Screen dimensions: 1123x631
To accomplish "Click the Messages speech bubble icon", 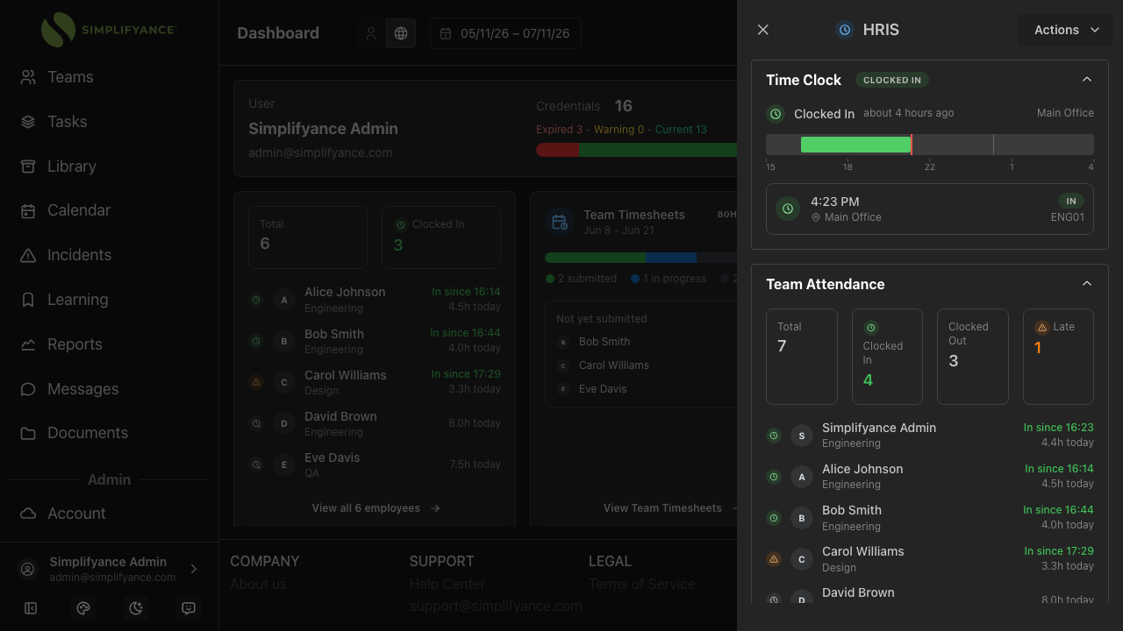I will pos(28,389).
